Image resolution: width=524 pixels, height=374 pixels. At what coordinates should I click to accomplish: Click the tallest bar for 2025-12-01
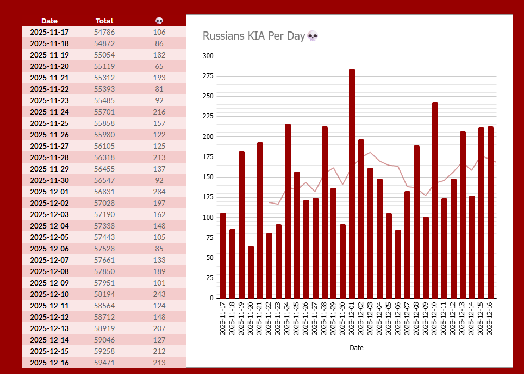(352, 183)
